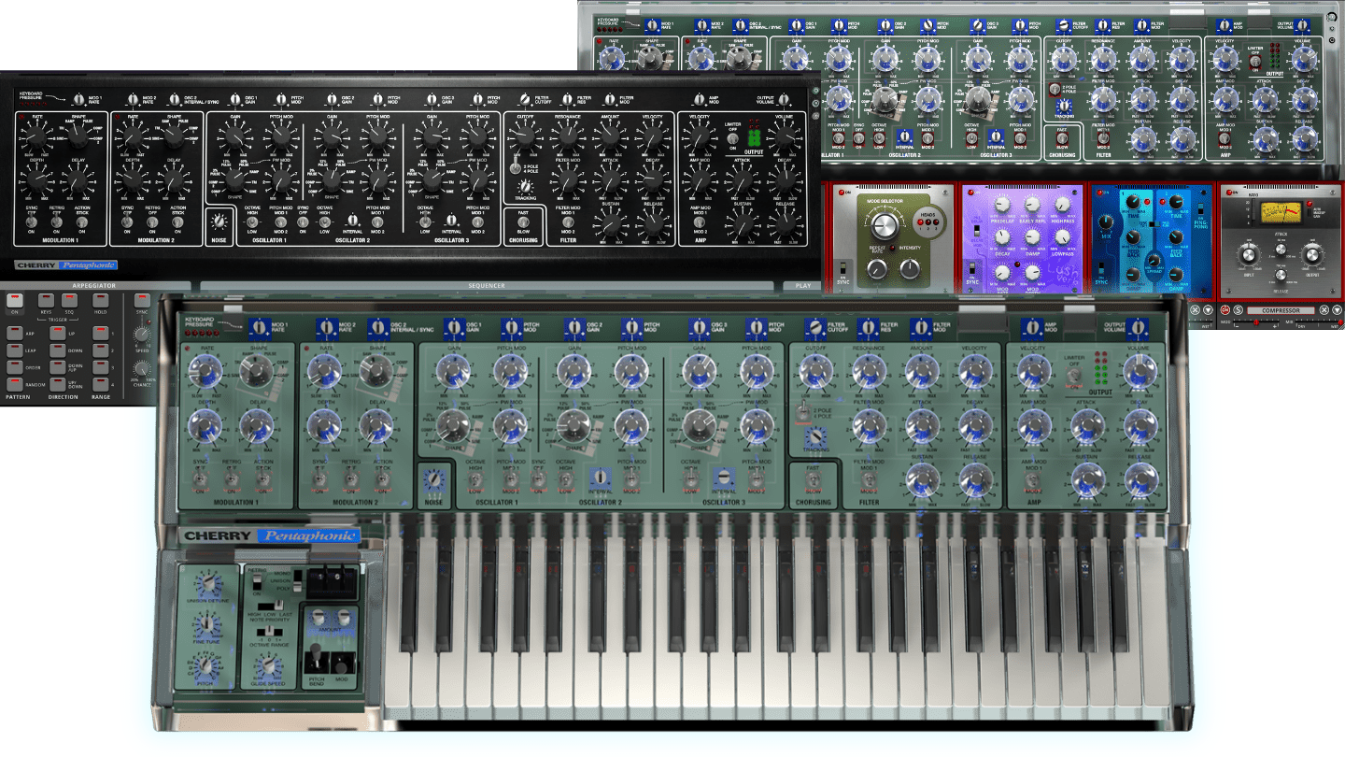
Task: Set arpeggiator range to 4
Action: pyautogui.click(x=100, y=383)
